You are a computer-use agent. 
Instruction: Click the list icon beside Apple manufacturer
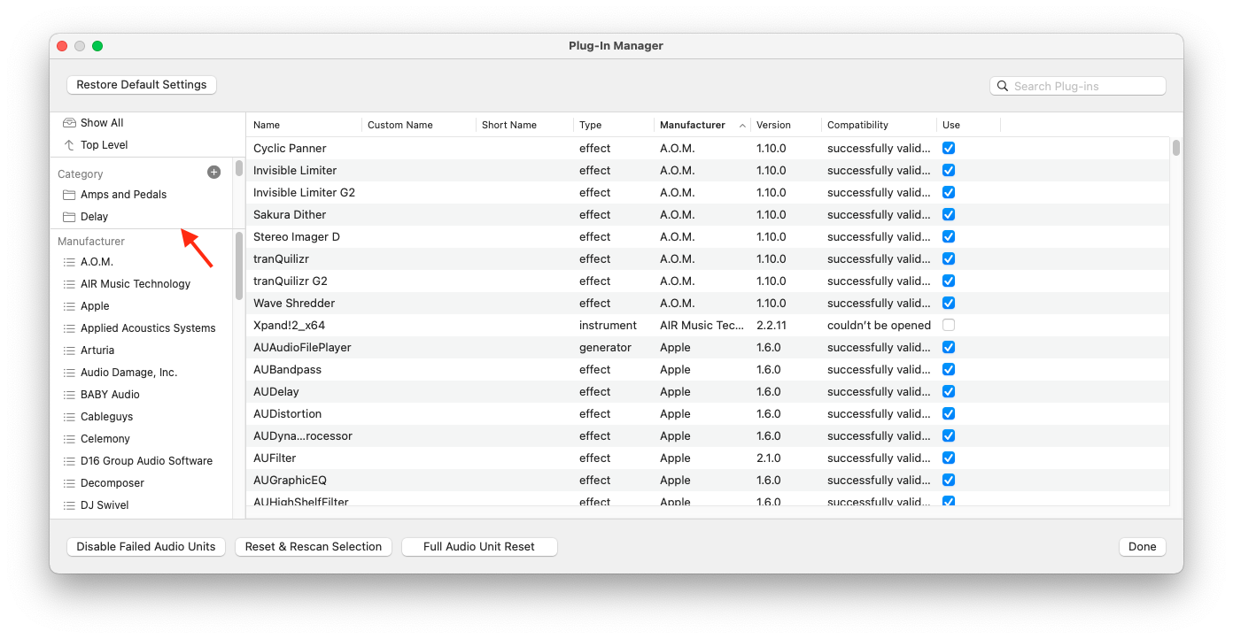tap(69, 306)
